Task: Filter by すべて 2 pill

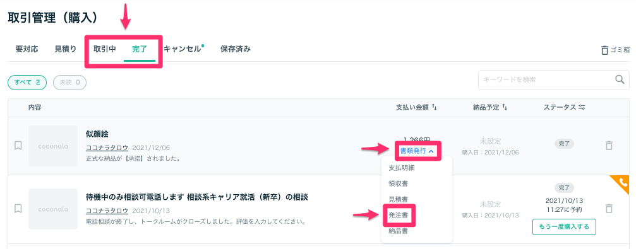Action: pyautogui.click(x=27, y=83)
